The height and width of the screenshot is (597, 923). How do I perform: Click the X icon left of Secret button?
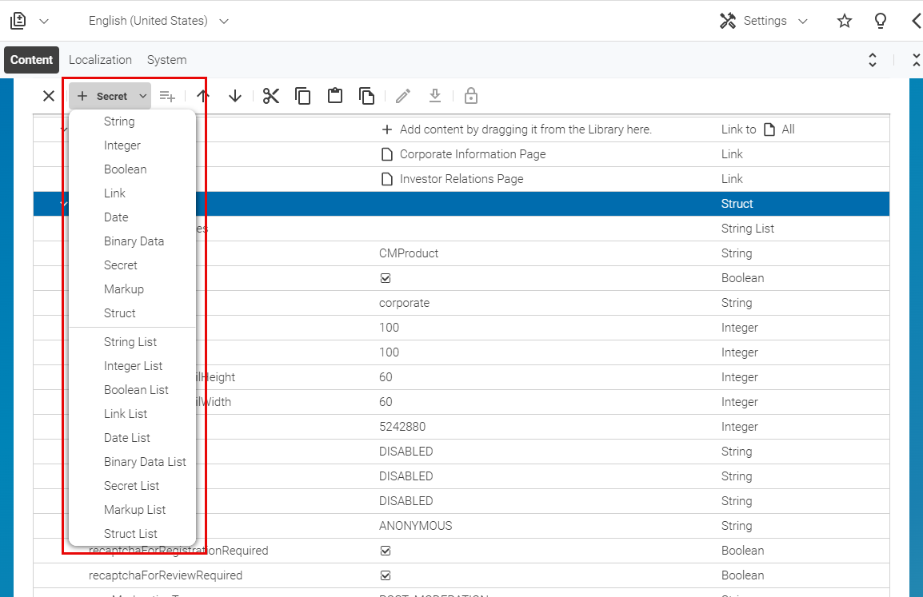tap(49, 96)
